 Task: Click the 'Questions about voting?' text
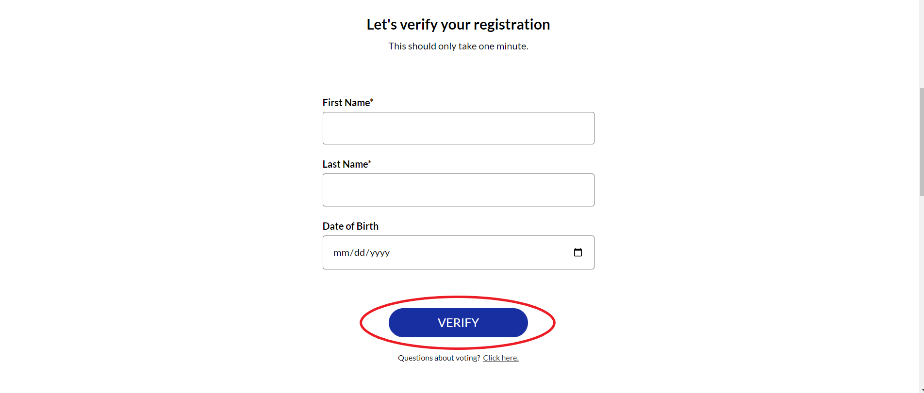(x=439, y=358)
